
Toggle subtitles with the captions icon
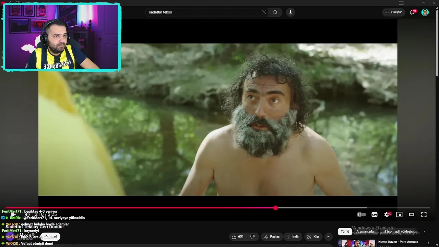(375, 214)
